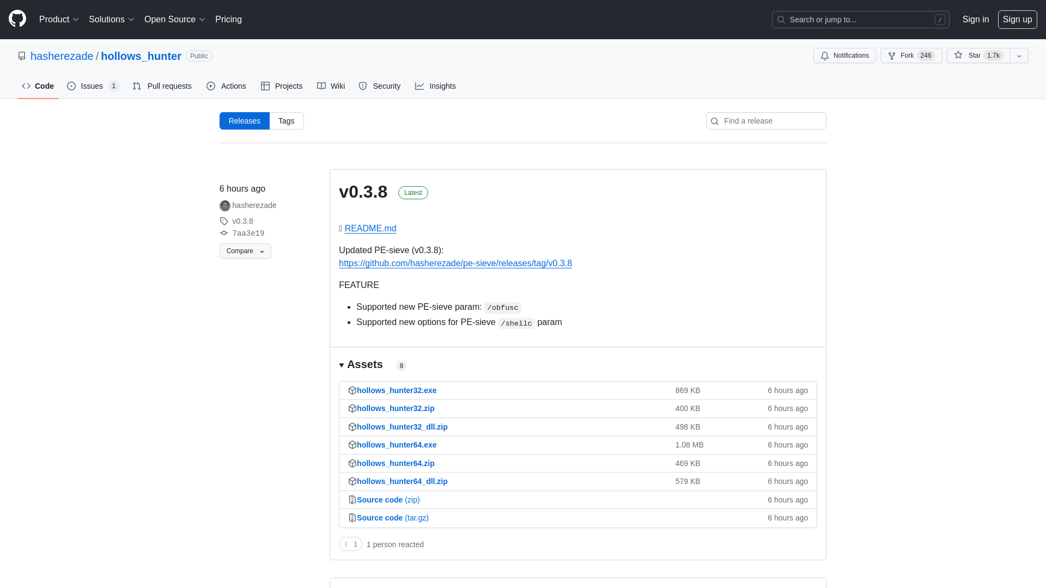
Task: Click the file icon for Source code (tar.gz)
Action: pos(352,518)
